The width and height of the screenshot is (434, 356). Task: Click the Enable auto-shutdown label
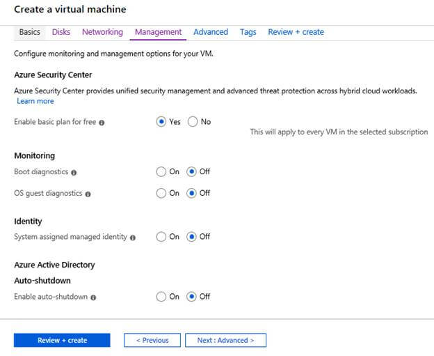(51, 297)
